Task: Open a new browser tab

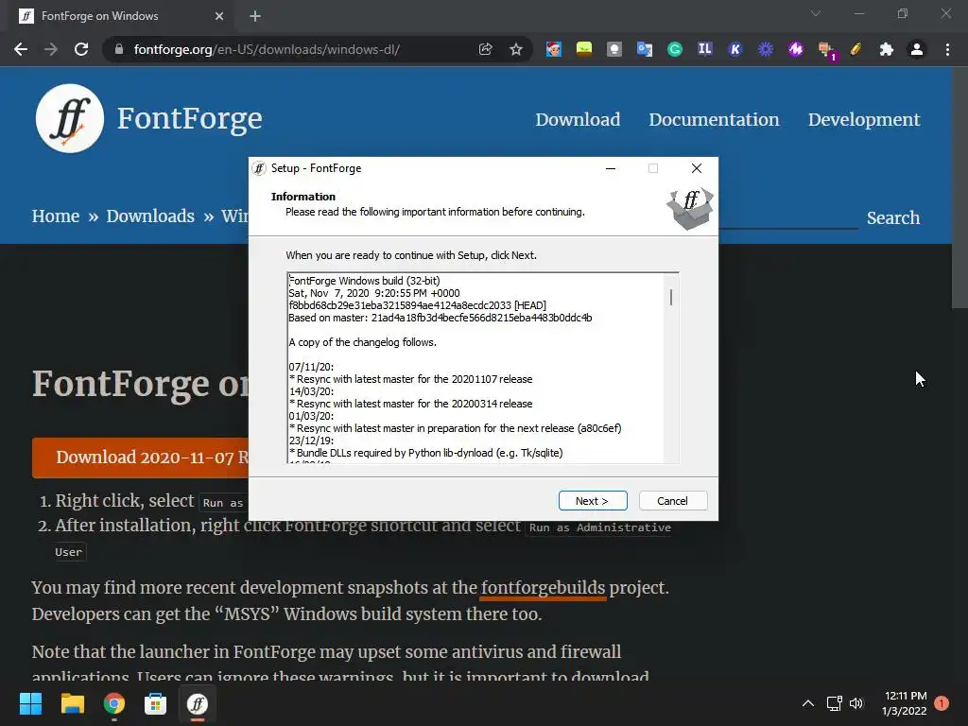Action: [255, 16]
